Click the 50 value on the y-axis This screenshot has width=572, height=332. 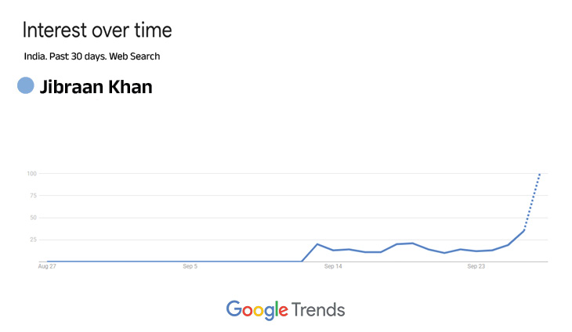34,218
